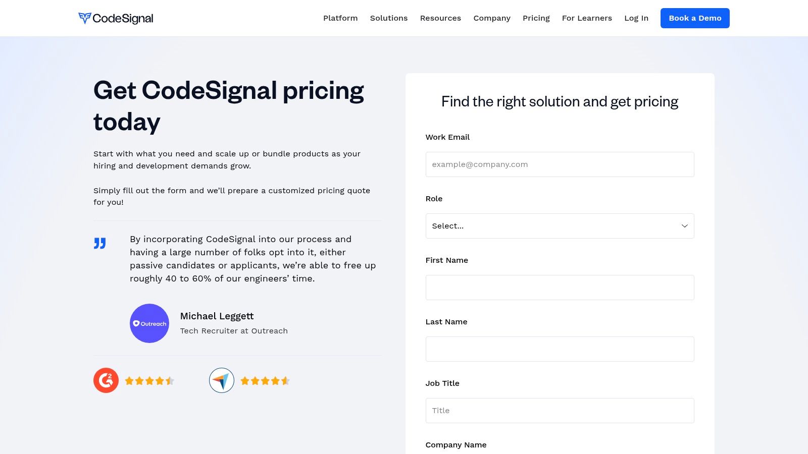Click the CodeSignal logo in header

(x=116, y=18)
